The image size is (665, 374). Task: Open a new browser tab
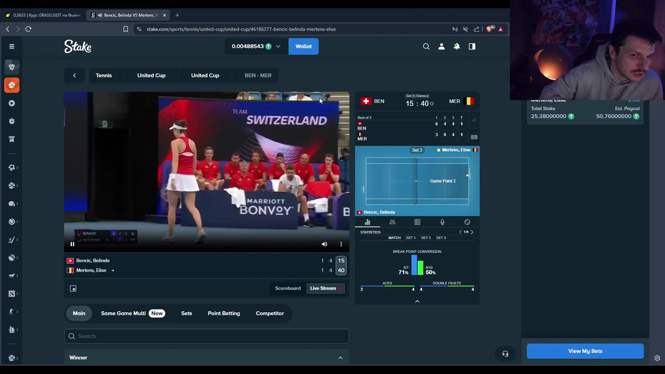pyautogui.click(x=177, y=15)
